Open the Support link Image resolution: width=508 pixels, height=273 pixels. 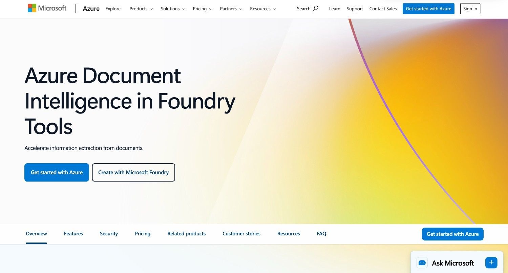355,9
